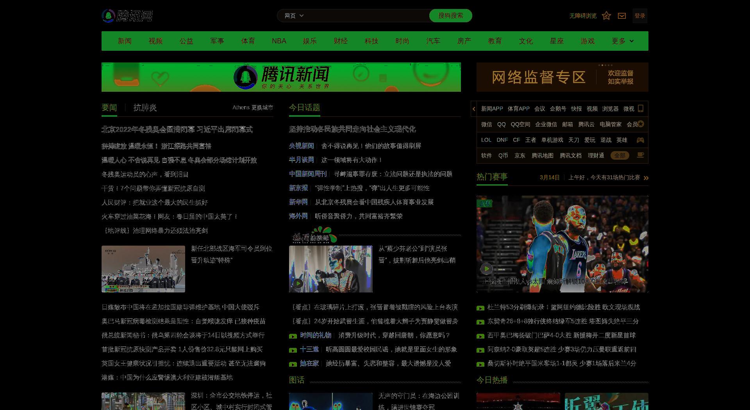Click the tools icon in software row
Viewport: 750px width, 410px height.
pos(641,155)
